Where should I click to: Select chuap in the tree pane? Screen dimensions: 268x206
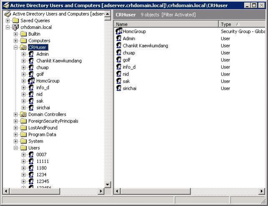click(x=43, y=68)
